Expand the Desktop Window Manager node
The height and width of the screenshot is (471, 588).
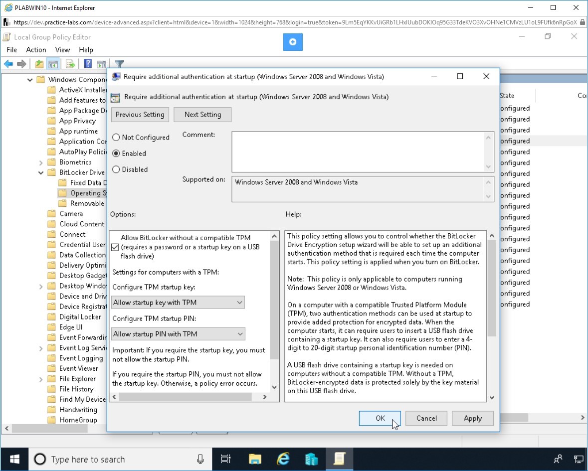click(x=41, y=287)
